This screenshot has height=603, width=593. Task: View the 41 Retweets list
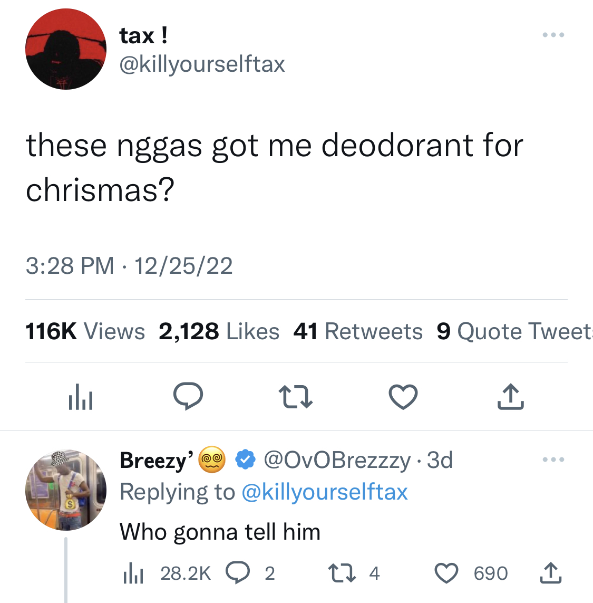click(358, 331)
